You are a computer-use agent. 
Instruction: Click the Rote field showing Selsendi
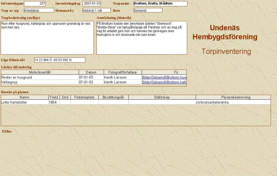[x=148, y=10]
